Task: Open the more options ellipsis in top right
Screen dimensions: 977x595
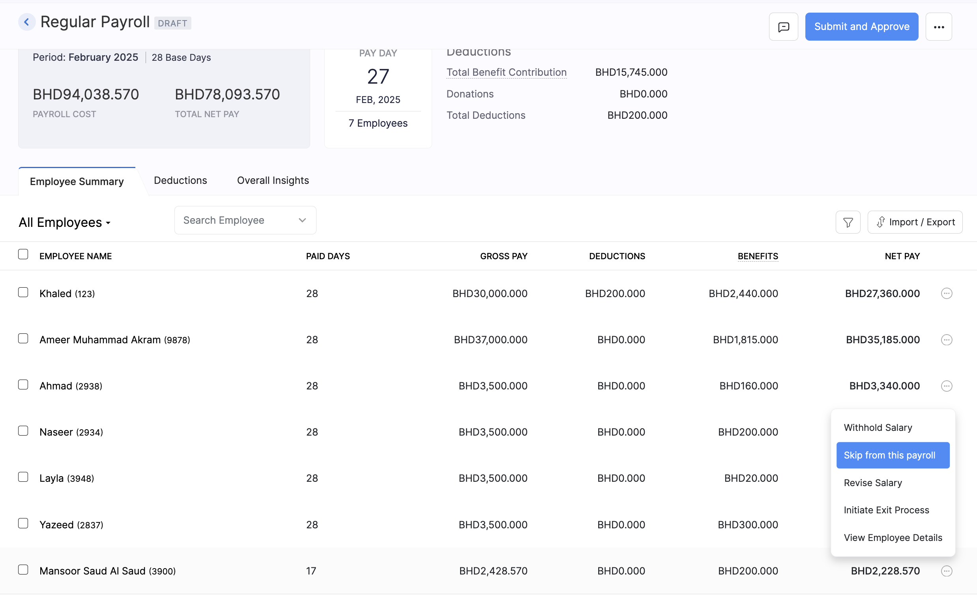Action: [939, 26]
